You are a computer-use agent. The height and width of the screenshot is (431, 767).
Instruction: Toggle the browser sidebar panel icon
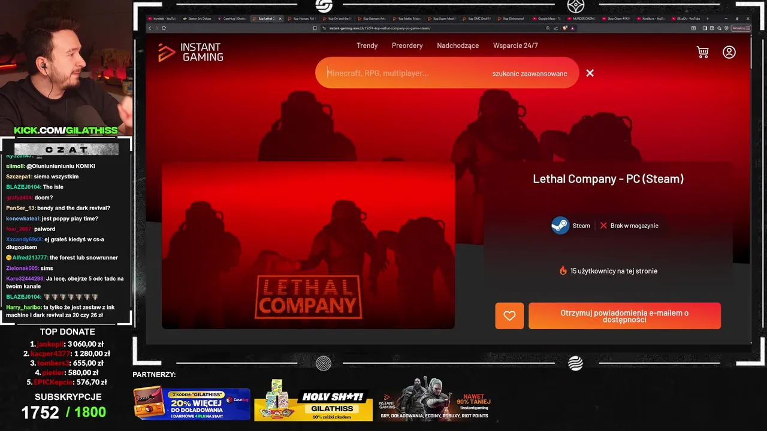(705, 28)
